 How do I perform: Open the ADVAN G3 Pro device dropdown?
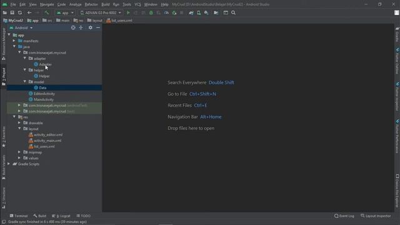click(101, 12)
